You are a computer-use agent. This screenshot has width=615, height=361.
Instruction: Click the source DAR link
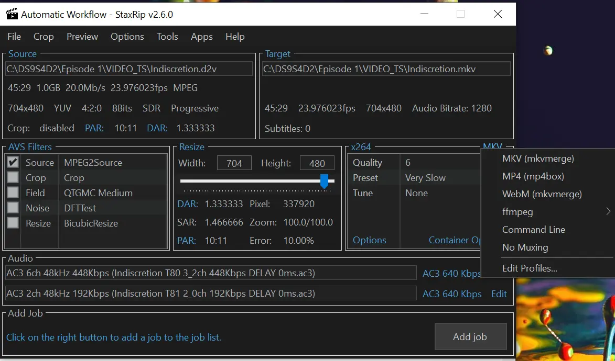157,128
